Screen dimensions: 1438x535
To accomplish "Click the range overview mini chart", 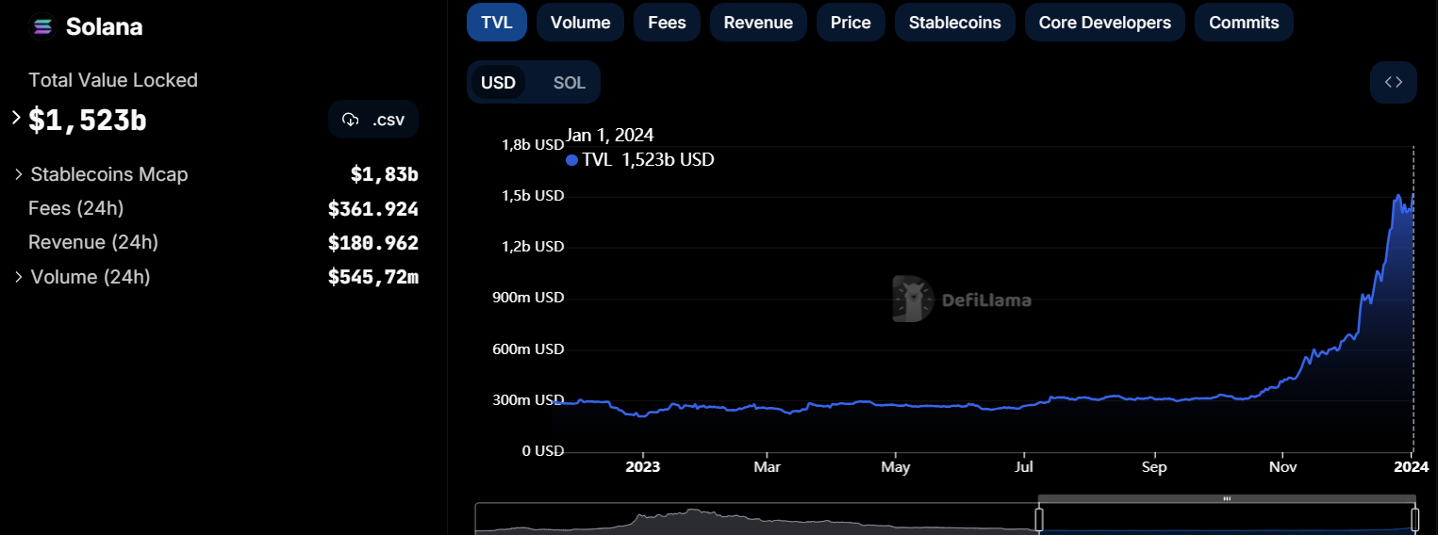I will coord(946,519).
